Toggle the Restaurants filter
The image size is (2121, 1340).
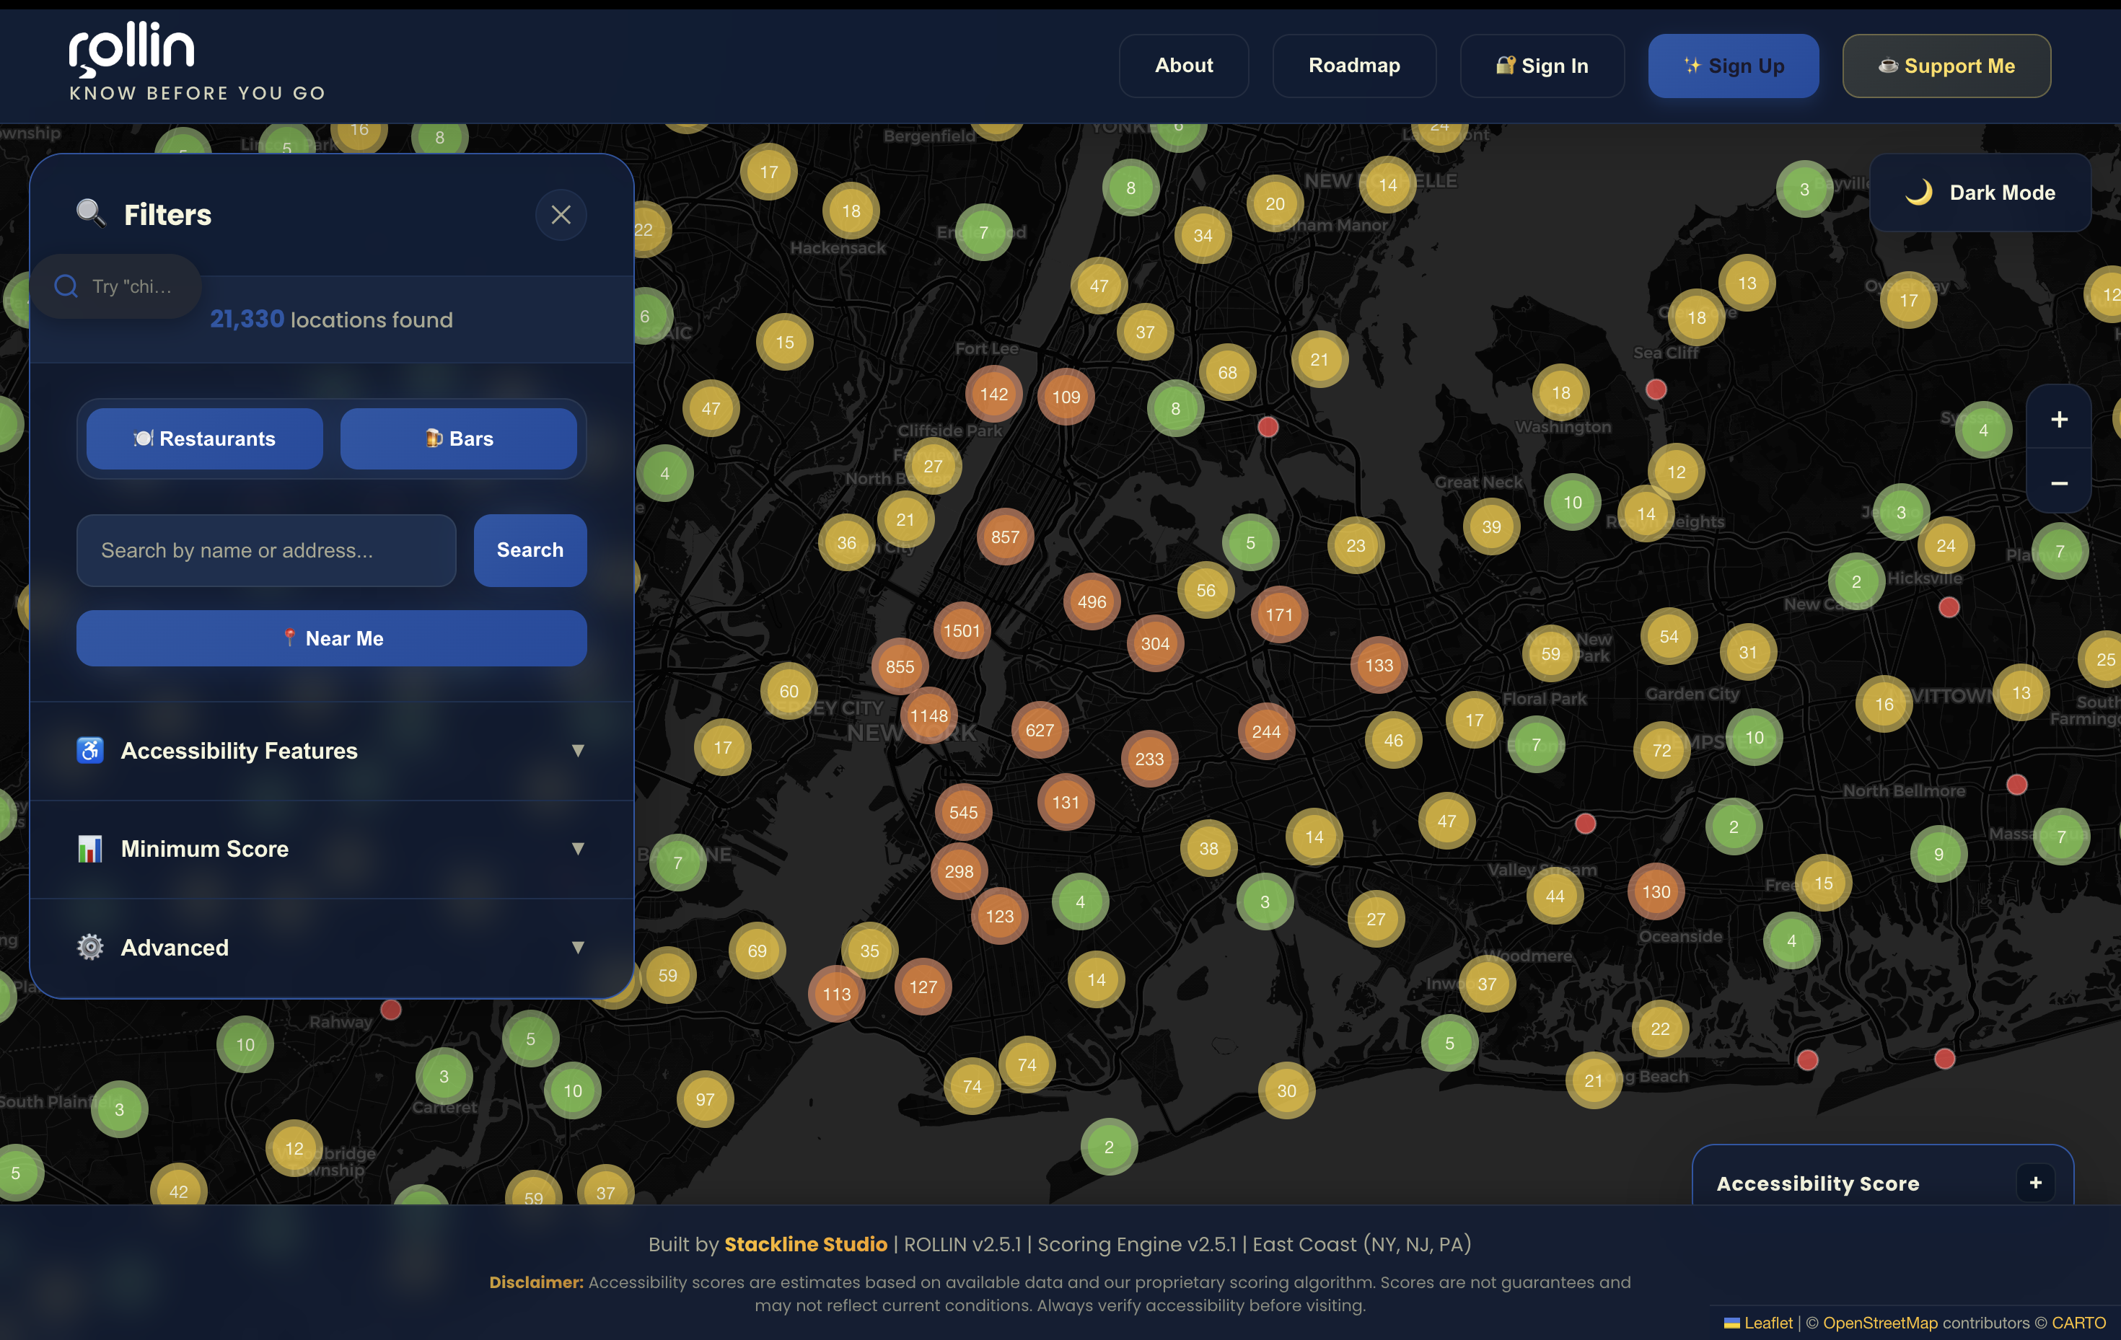coord(204,438)
